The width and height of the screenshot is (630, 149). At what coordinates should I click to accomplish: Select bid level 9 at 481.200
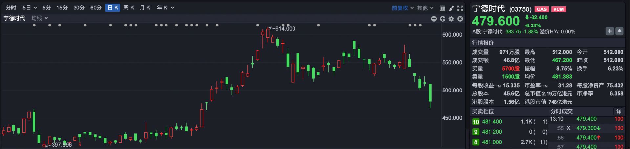510,132
